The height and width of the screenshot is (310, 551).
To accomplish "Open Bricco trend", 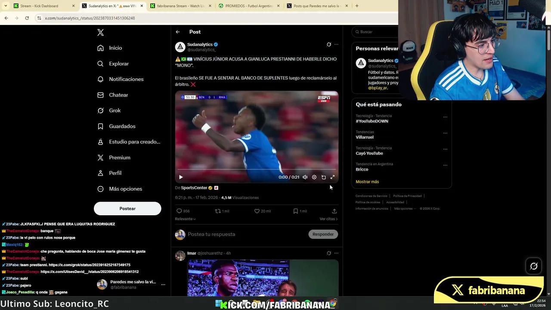I will click(x=362, y=169).
